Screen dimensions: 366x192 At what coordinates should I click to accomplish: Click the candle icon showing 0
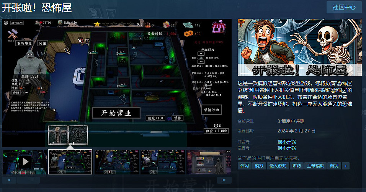click(x=148, y=24)
